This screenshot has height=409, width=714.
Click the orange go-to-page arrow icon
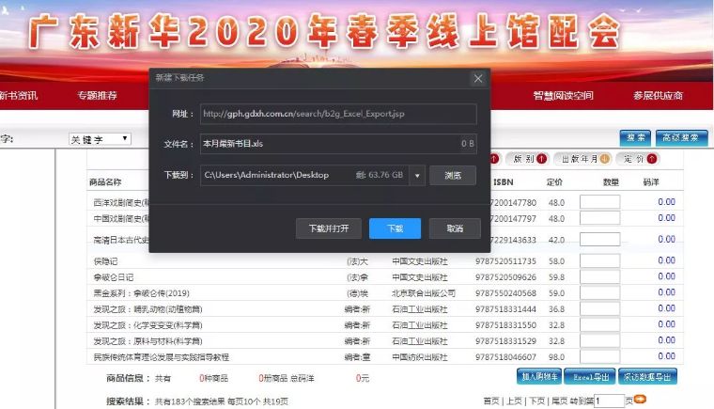point(640,400)
